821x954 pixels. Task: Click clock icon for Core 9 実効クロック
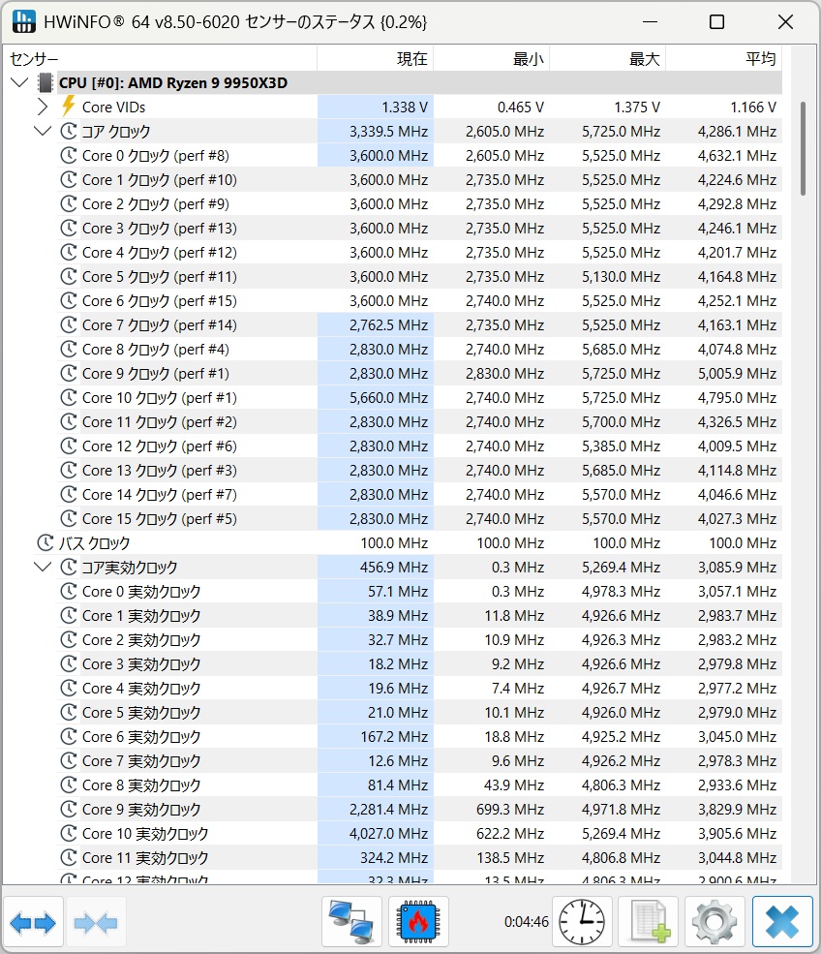tap(69, 809)
